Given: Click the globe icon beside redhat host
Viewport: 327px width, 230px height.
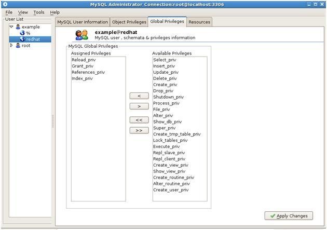Looking at the screenshot, I should tap(22, 39).
